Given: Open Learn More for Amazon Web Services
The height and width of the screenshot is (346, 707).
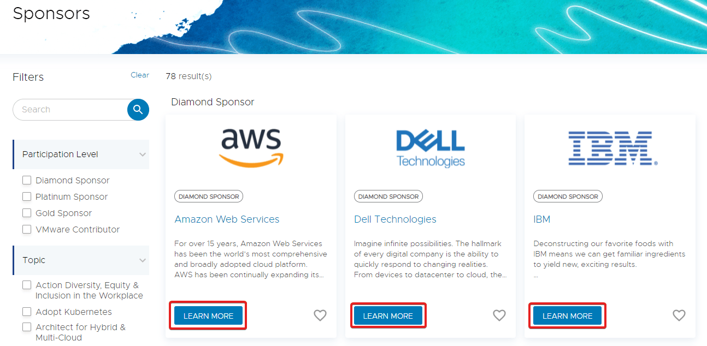Looking at the screenshot, I should coord(208,316).
